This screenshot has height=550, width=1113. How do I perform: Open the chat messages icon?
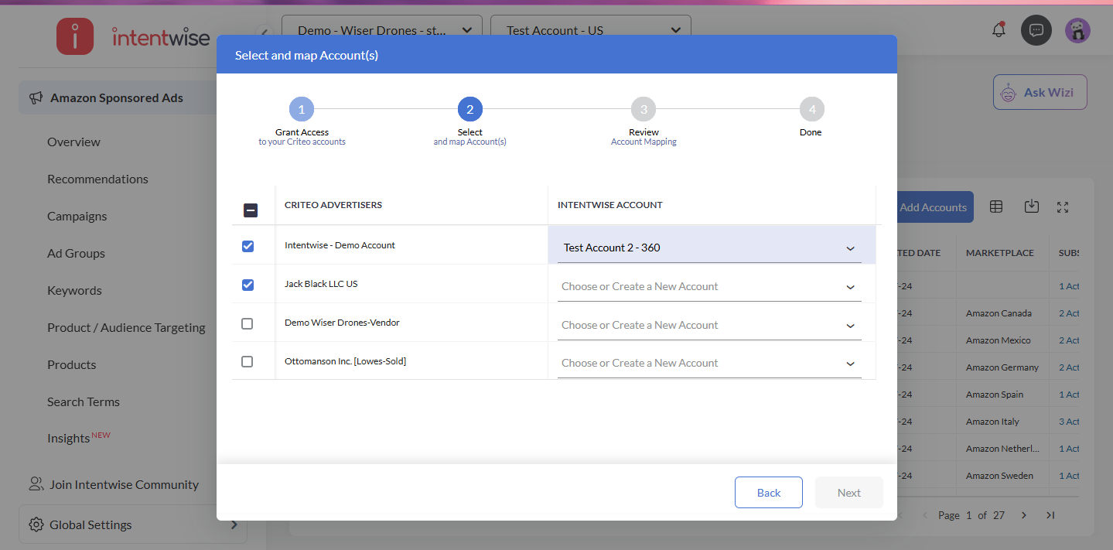1036,30
